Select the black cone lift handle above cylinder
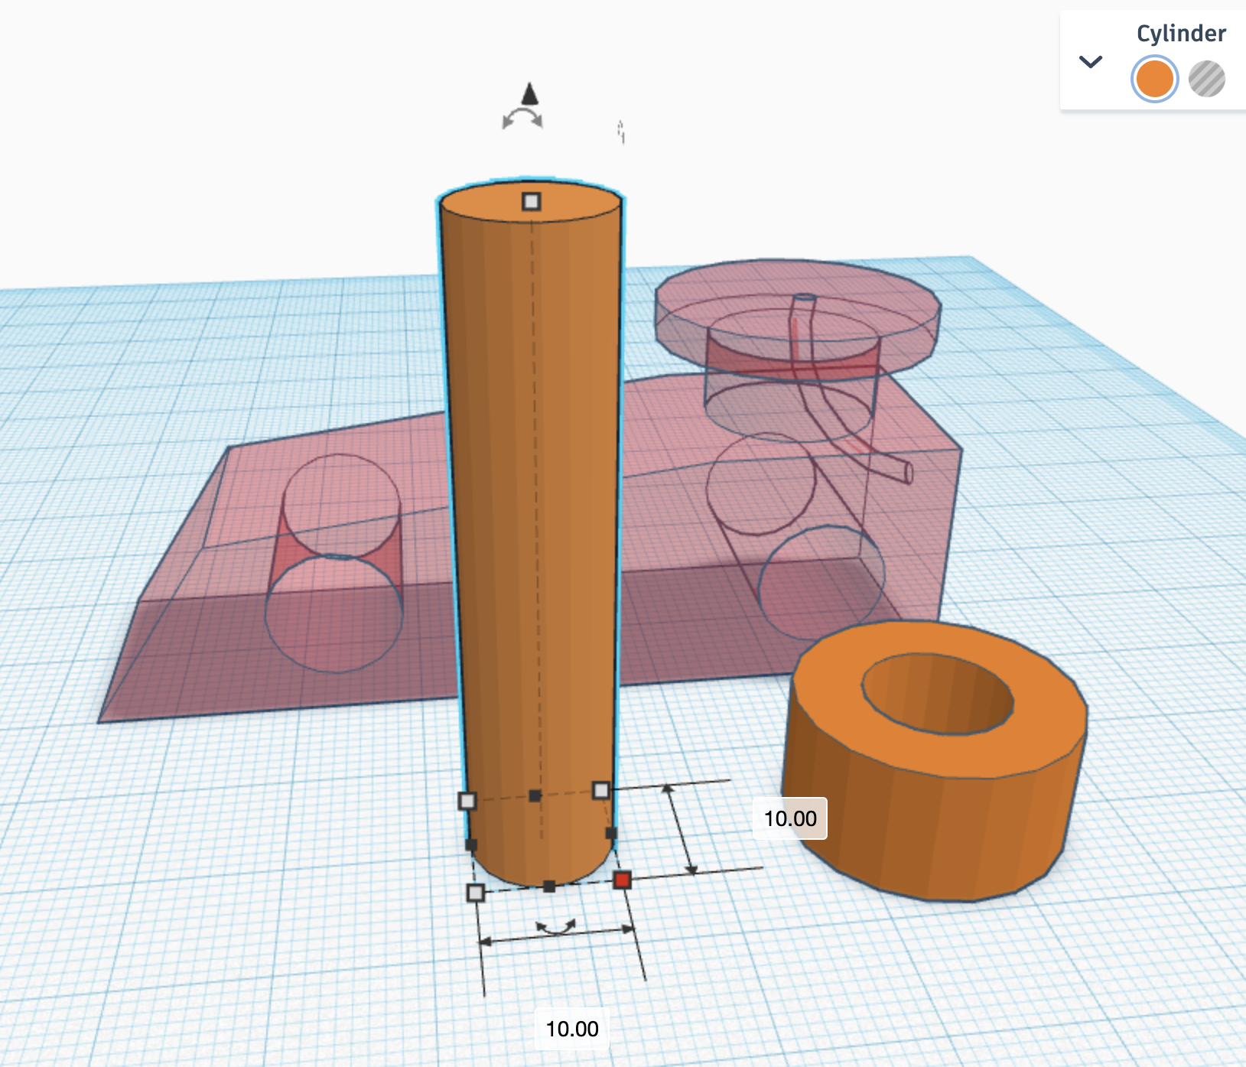The width and height of the screenshot is (1246, 1067). [529, 94]
